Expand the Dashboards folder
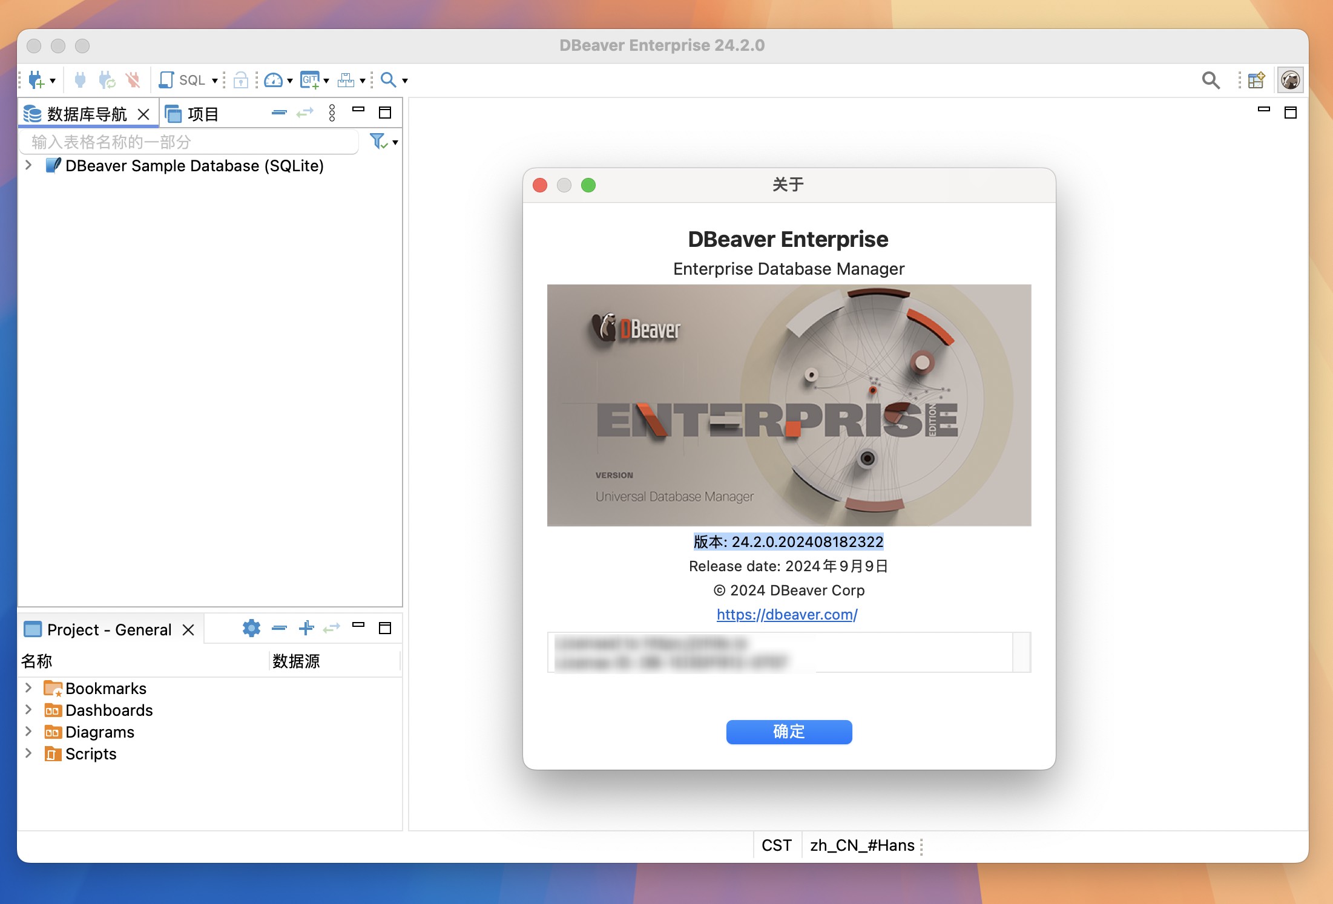The height and width of the screenshot is (904, 1333). coord(28,710)
